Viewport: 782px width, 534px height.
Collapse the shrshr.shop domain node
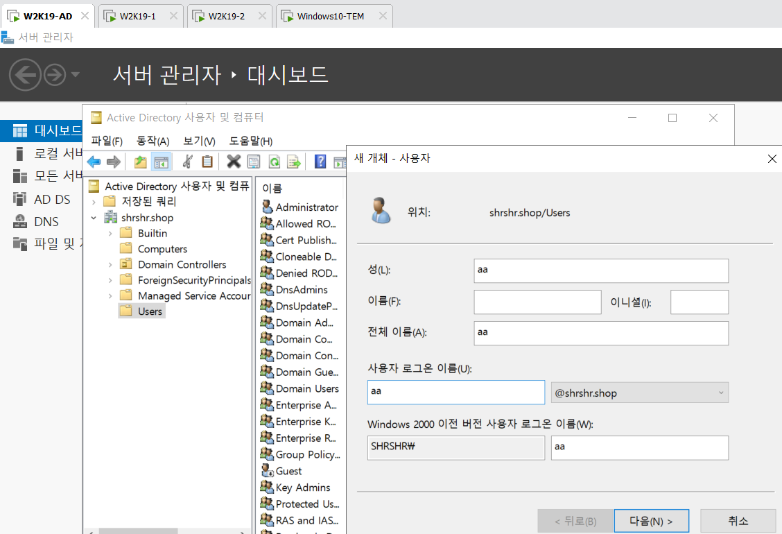tap(94, 218)
